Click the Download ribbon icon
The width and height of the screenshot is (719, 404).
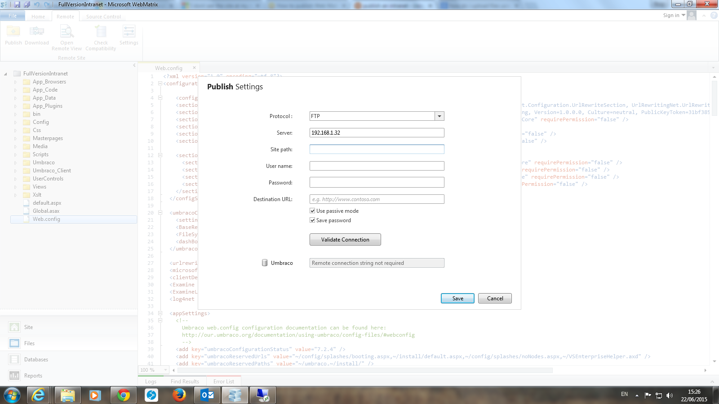pos(37,31)
